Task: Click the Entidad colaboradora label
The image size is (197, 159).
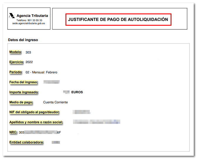Action: [x=26, y=142]
